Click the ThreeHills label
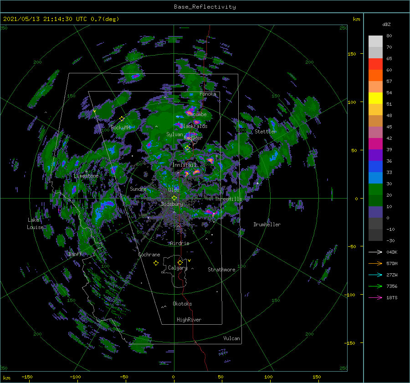410x383 pixels. click(x=229, y=199)
